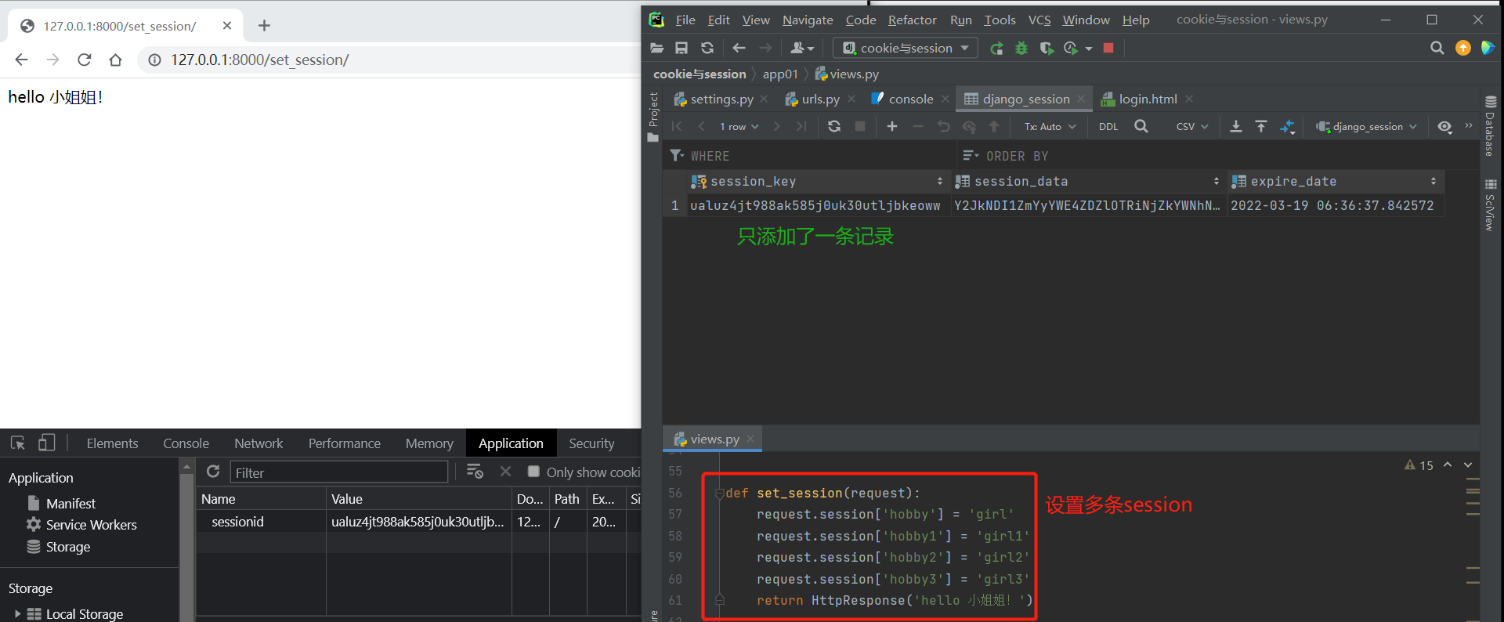Switch to DevTools Network tab
The height and width of the screenshot is (622, 1504).
[x=258, y=443]
